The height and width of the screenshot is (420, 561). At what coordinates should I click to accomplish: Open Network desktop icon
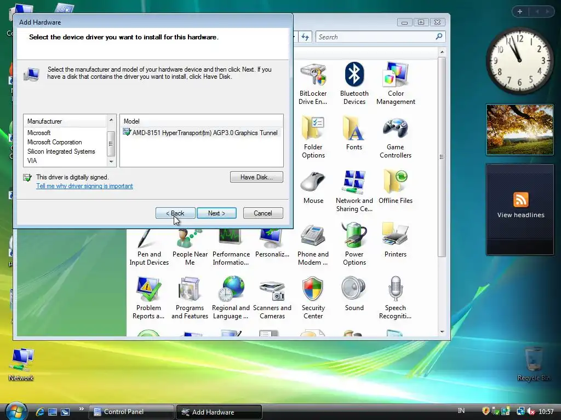tap(21, 364)
